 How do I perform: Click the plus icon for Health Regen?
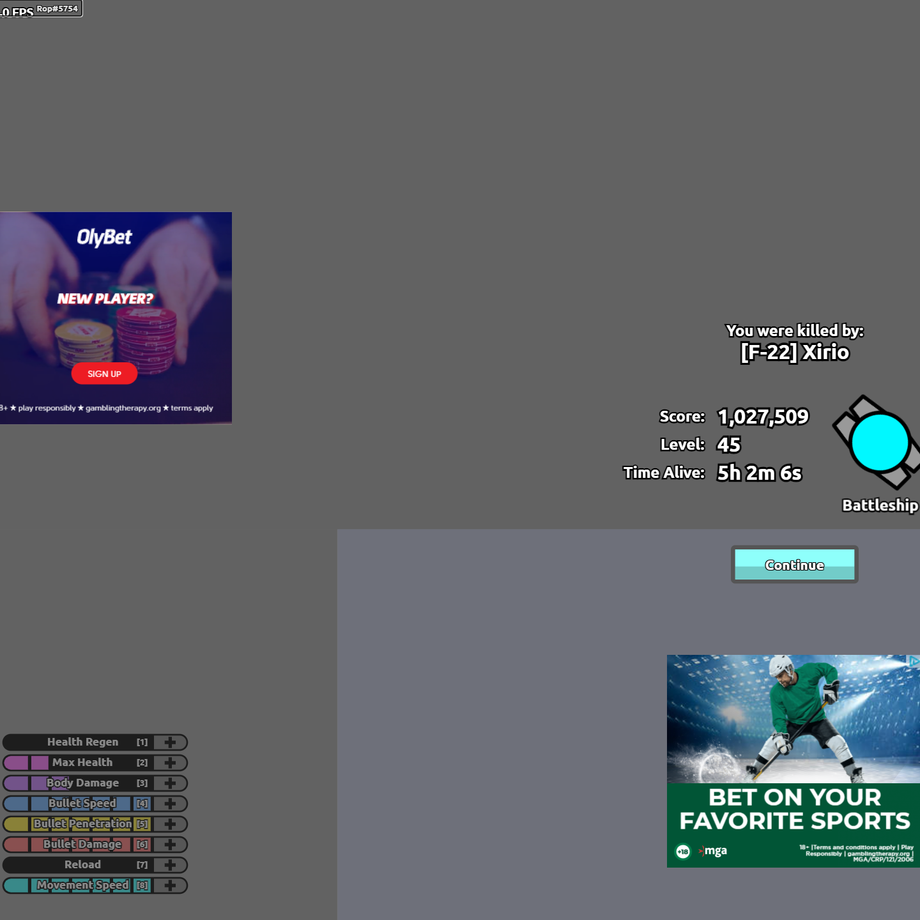(170, 742)
